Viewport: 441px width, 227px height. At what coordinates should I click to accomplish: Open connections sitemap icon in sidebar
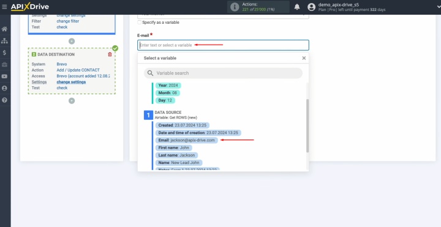click(4, 41)
